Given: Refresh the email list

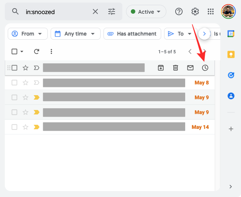Looking at the screenshot, I should tap(36, 51).
